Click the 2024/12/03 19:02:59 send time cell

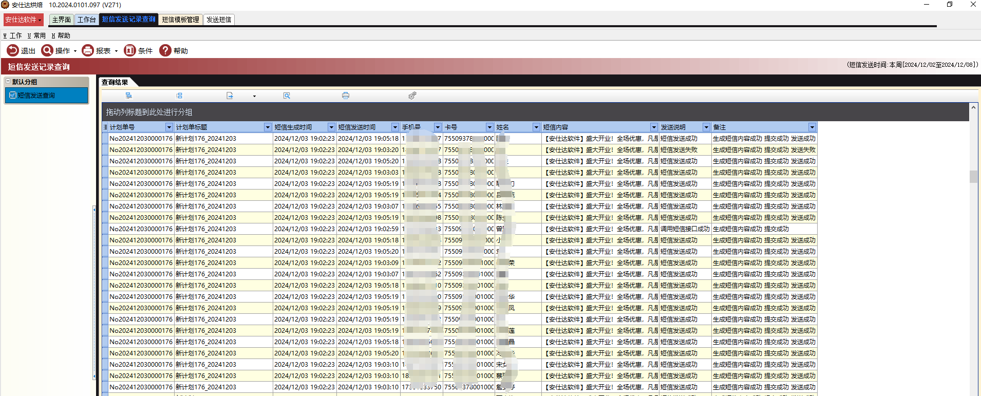coord(368,229)
